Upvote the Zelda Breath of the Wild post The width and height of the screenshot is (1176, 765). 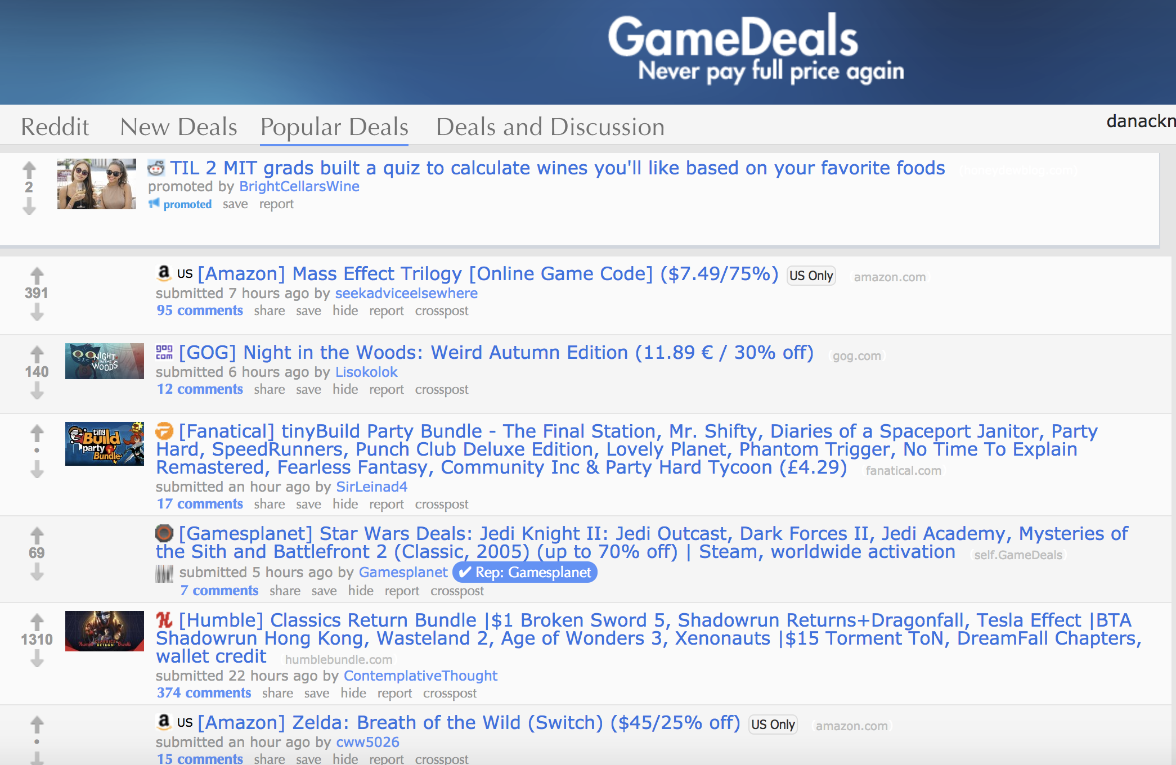[37, 724]
